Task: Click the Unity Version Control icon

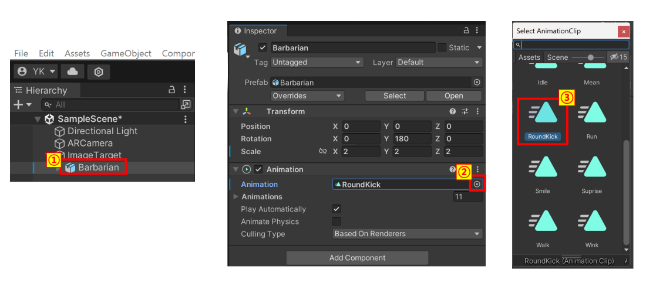Action: point(99,72)
